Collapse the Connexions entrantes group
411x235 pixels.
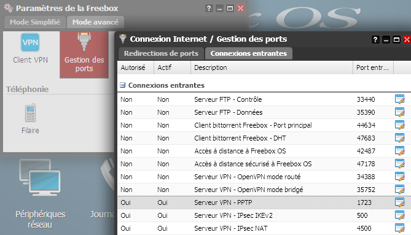coord(122,85)
